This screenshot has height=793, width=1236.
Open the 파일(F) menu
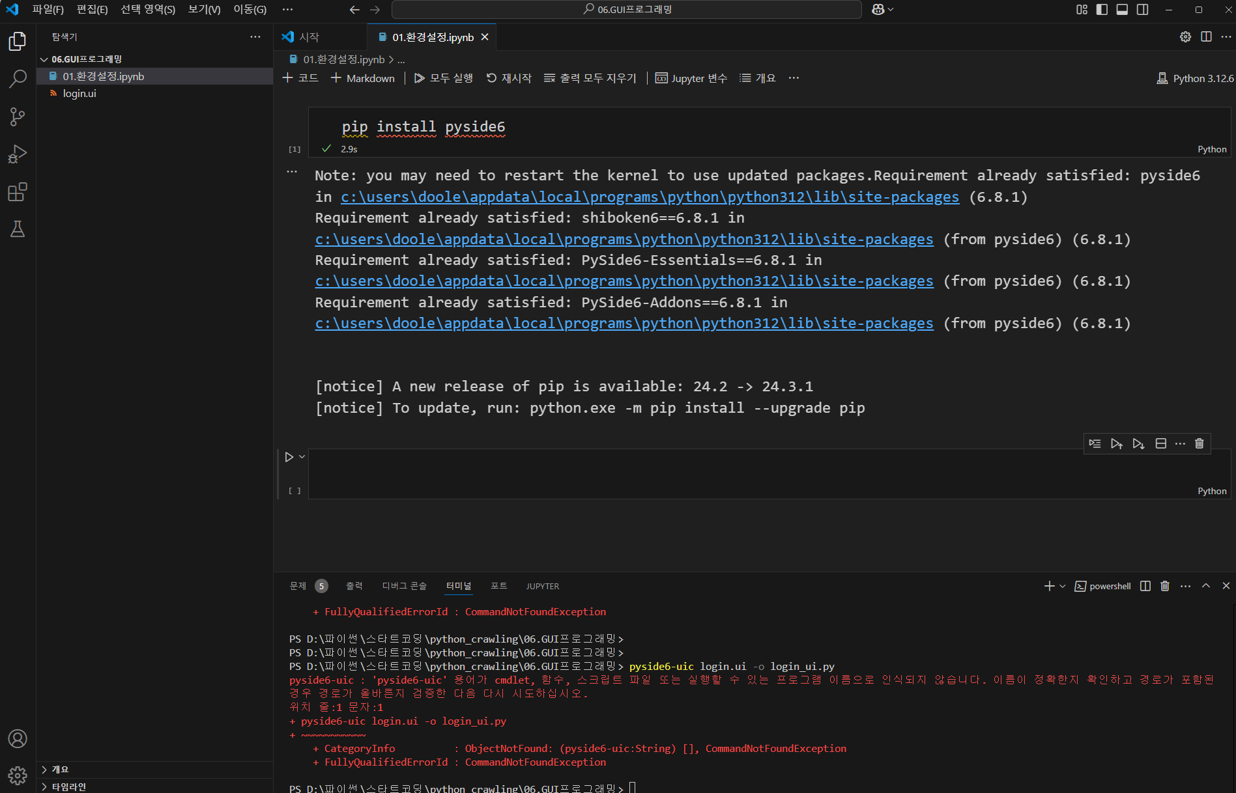pos(48,10)
